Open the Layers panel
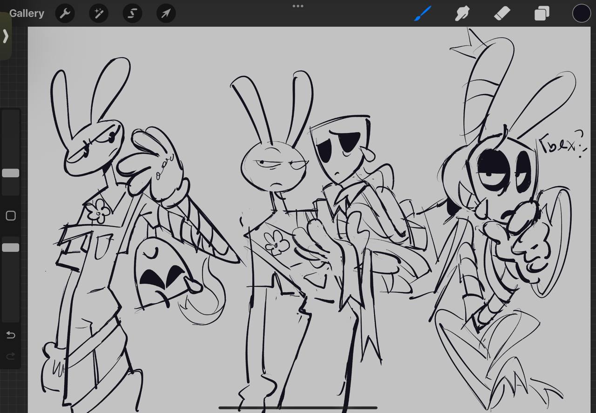This screenshot has width=596, height=413. coord(542,13)
